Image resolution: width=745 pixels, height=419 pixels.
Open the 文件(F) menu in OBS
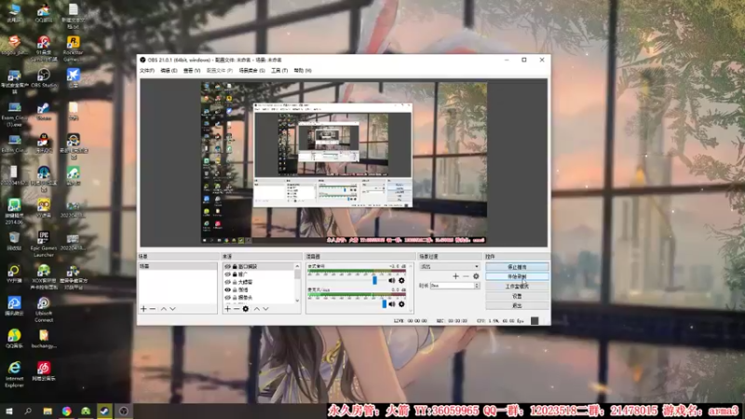tap(147, 71)
